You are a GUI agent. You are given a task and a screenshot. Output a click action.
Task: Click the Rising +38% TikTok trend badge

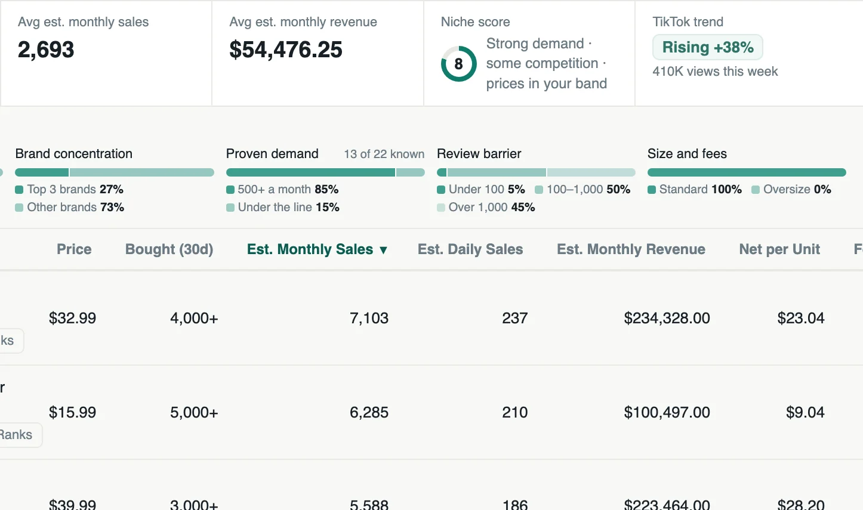coord(708,47)
